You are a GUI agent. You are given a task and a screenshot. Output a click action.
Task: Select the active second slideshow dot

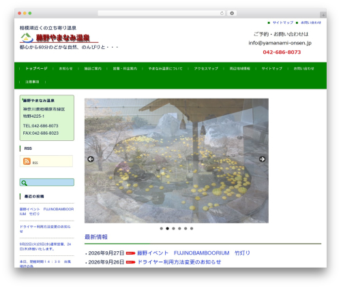(x=167, y=229)
